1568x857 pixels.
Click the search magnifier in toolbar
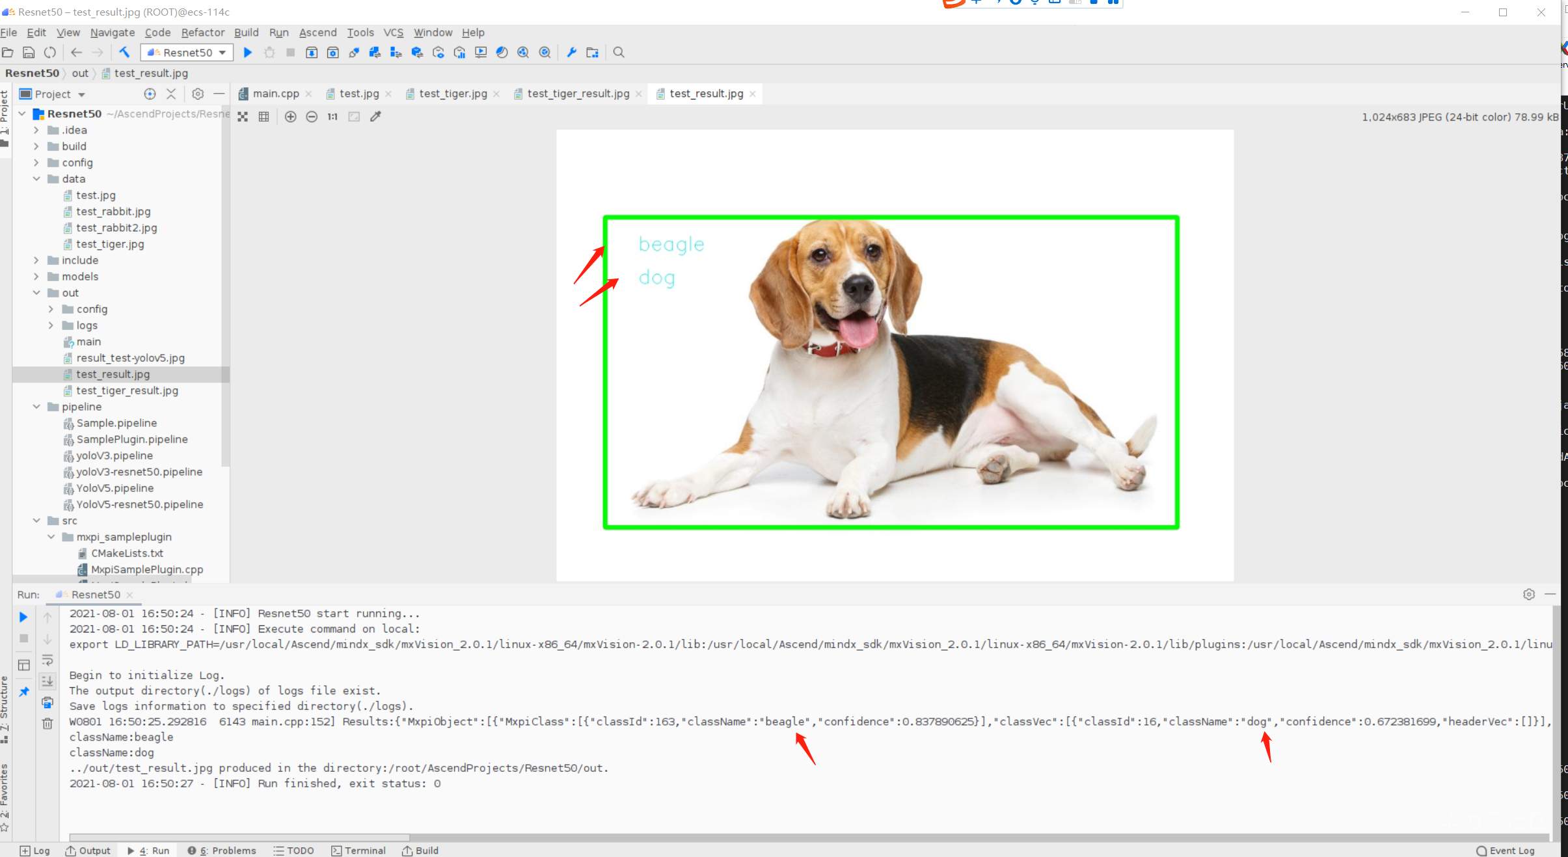(619, 53)
